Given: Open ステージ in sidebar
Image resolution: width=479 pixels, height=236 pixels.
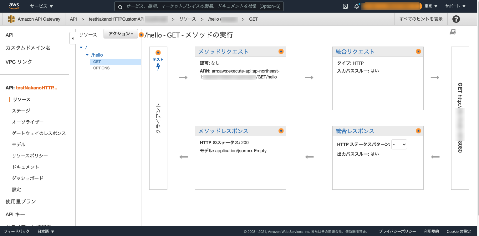Looking at the screenshot, I should click(x=21, y=111).
